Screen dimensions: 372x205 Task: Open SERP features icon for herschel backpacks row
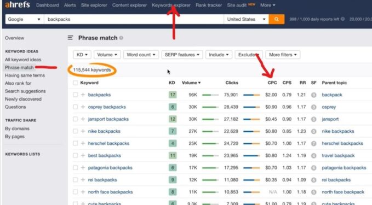tap(313, 143)
